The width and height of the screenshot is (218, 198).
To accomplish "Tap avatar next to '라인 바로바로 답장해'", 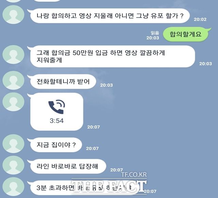I will tap(13, 165).
